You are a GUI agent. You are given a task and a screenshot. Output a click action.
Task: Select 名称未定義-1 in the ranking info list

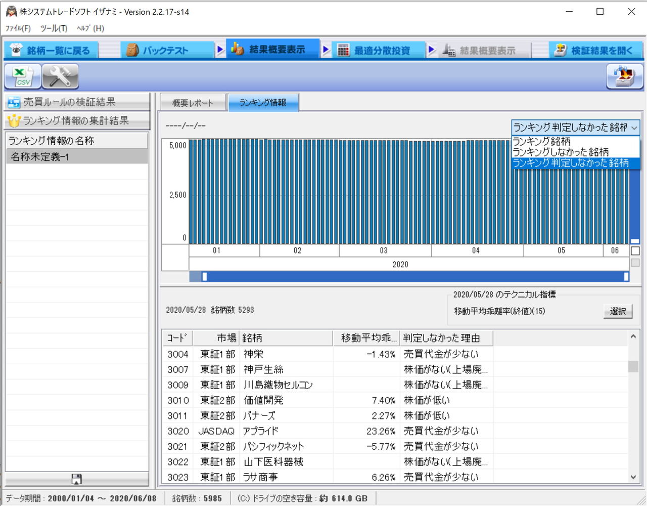77,157
